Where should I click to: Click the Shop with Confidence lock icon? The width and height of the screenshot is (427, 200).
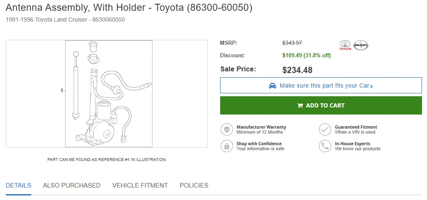[x=226, y=146]
